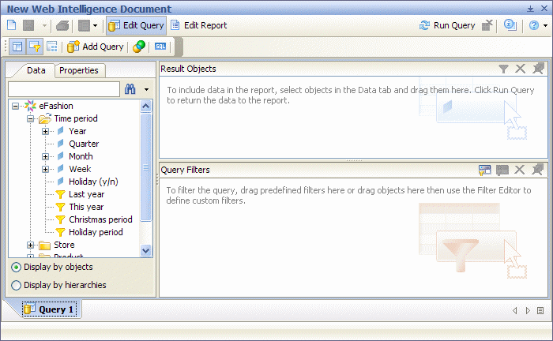Switch to the Data tab

click(x=36, y=70)
